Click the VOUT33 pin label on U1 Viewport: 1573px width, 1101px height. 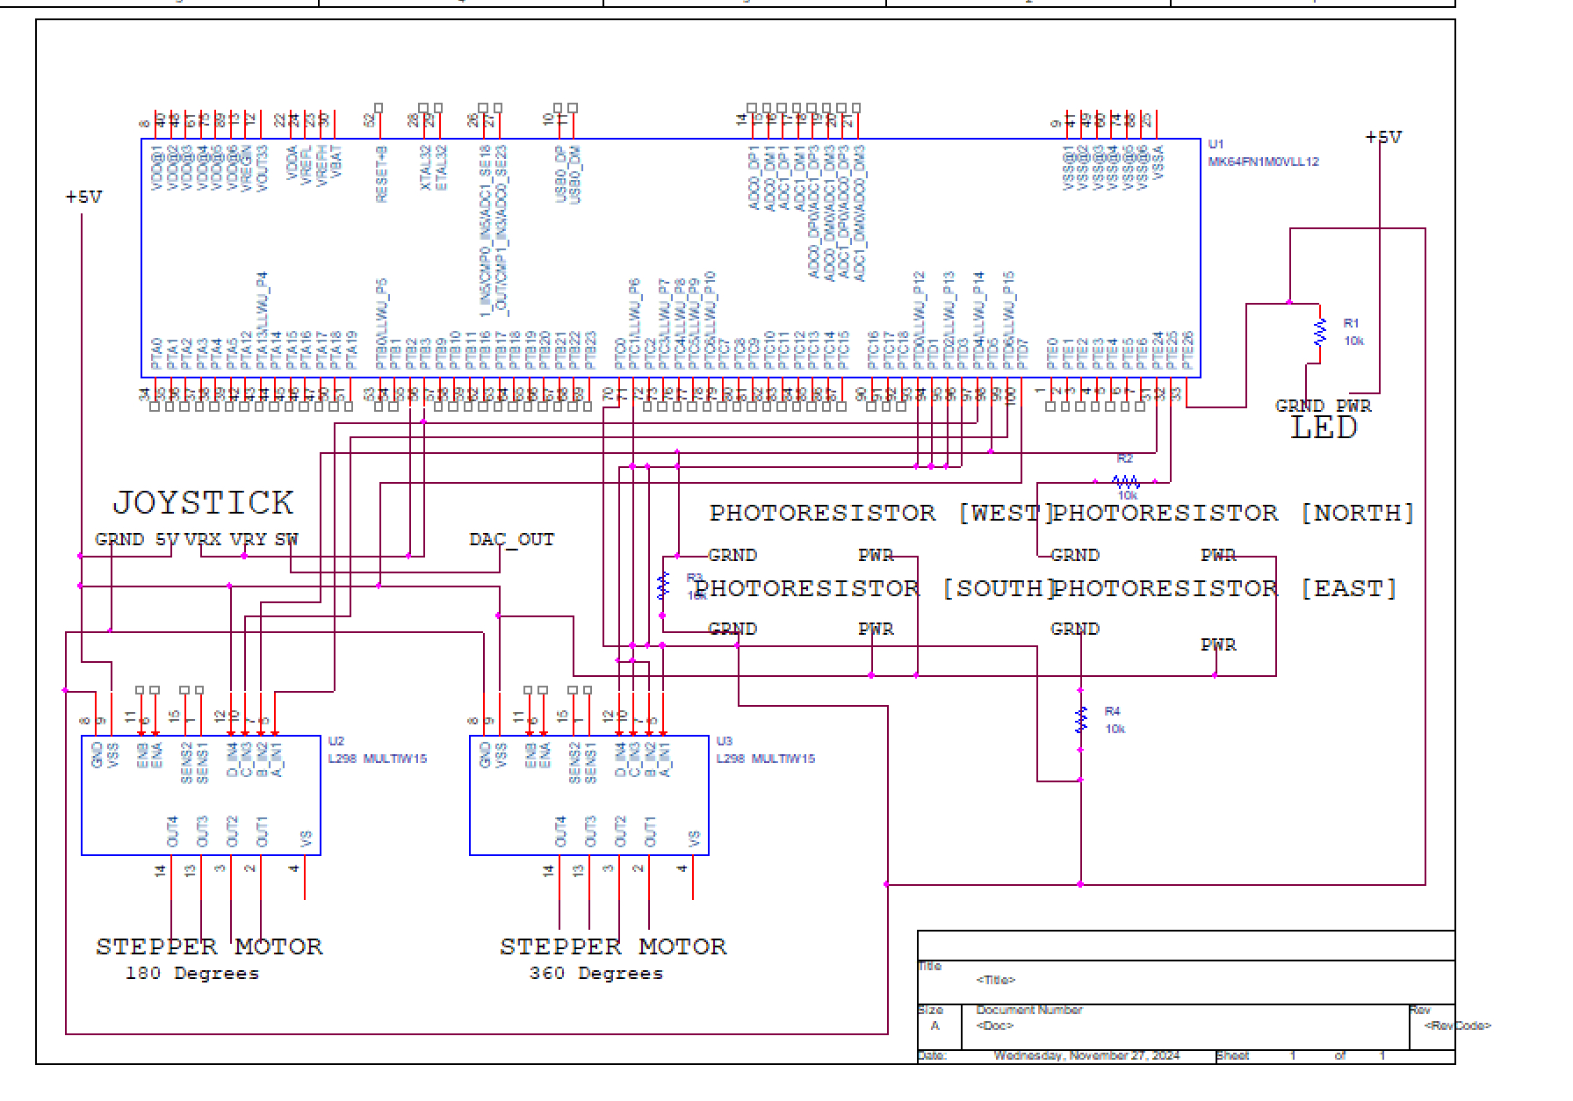click(262, 169)
